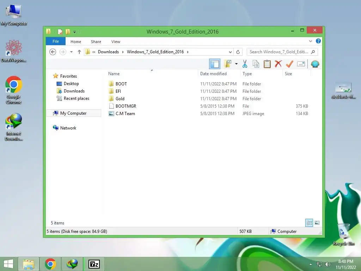This screenshot has width=361, height=271.
Task: Select My Computer in navigation pane
Action: tap(73, 113)
